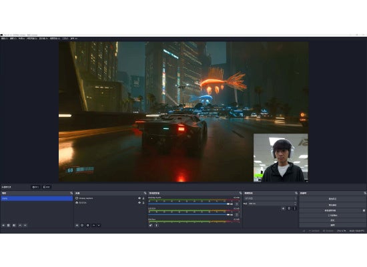
Task: Click the Exit button in Controls
Action: point(332,225)
